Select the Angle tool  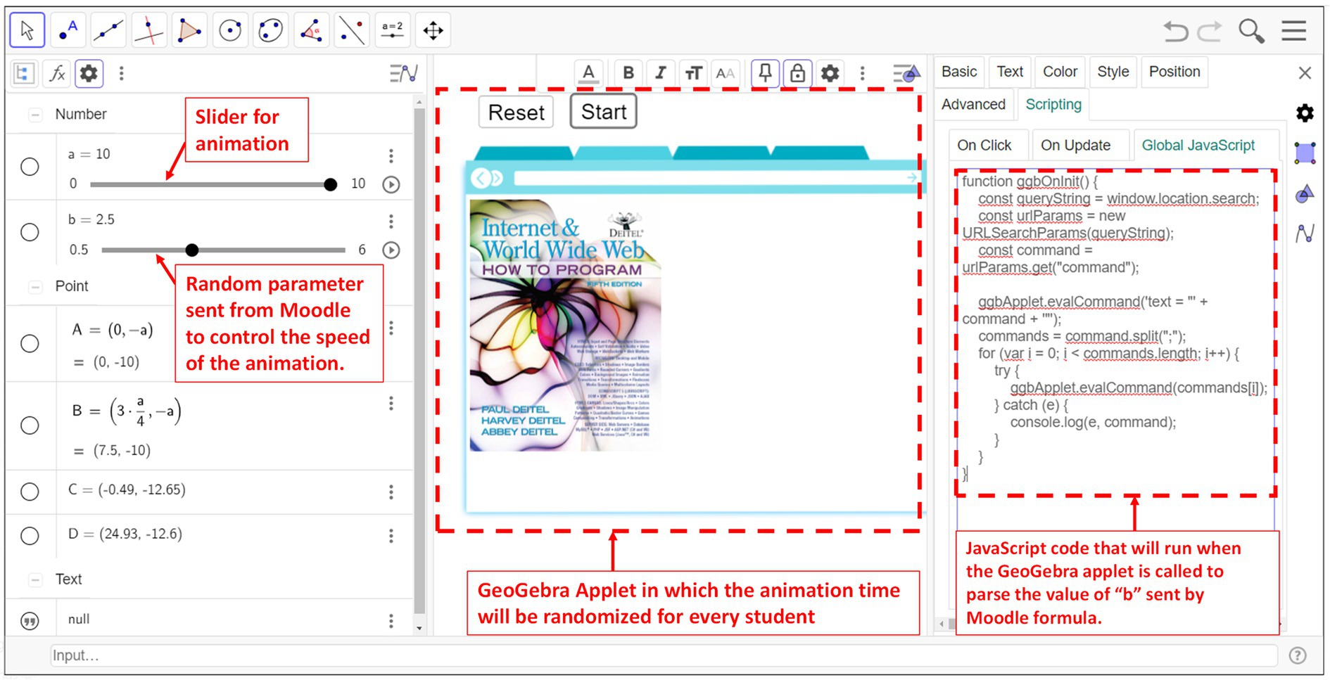311,31
